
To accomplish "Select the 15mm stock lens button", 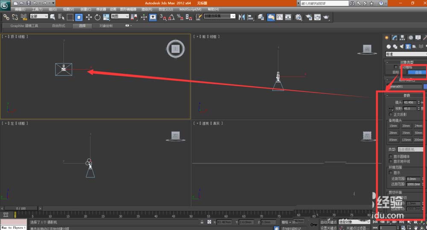I will 393,126.
